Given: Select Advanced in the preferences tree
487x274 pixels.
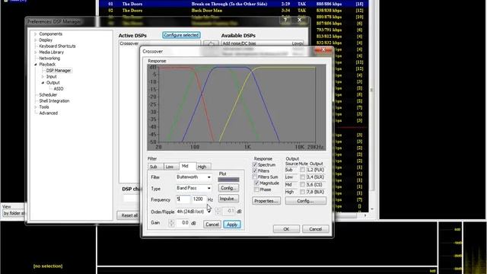Looking at the screenshot, I should pos(49,113).
